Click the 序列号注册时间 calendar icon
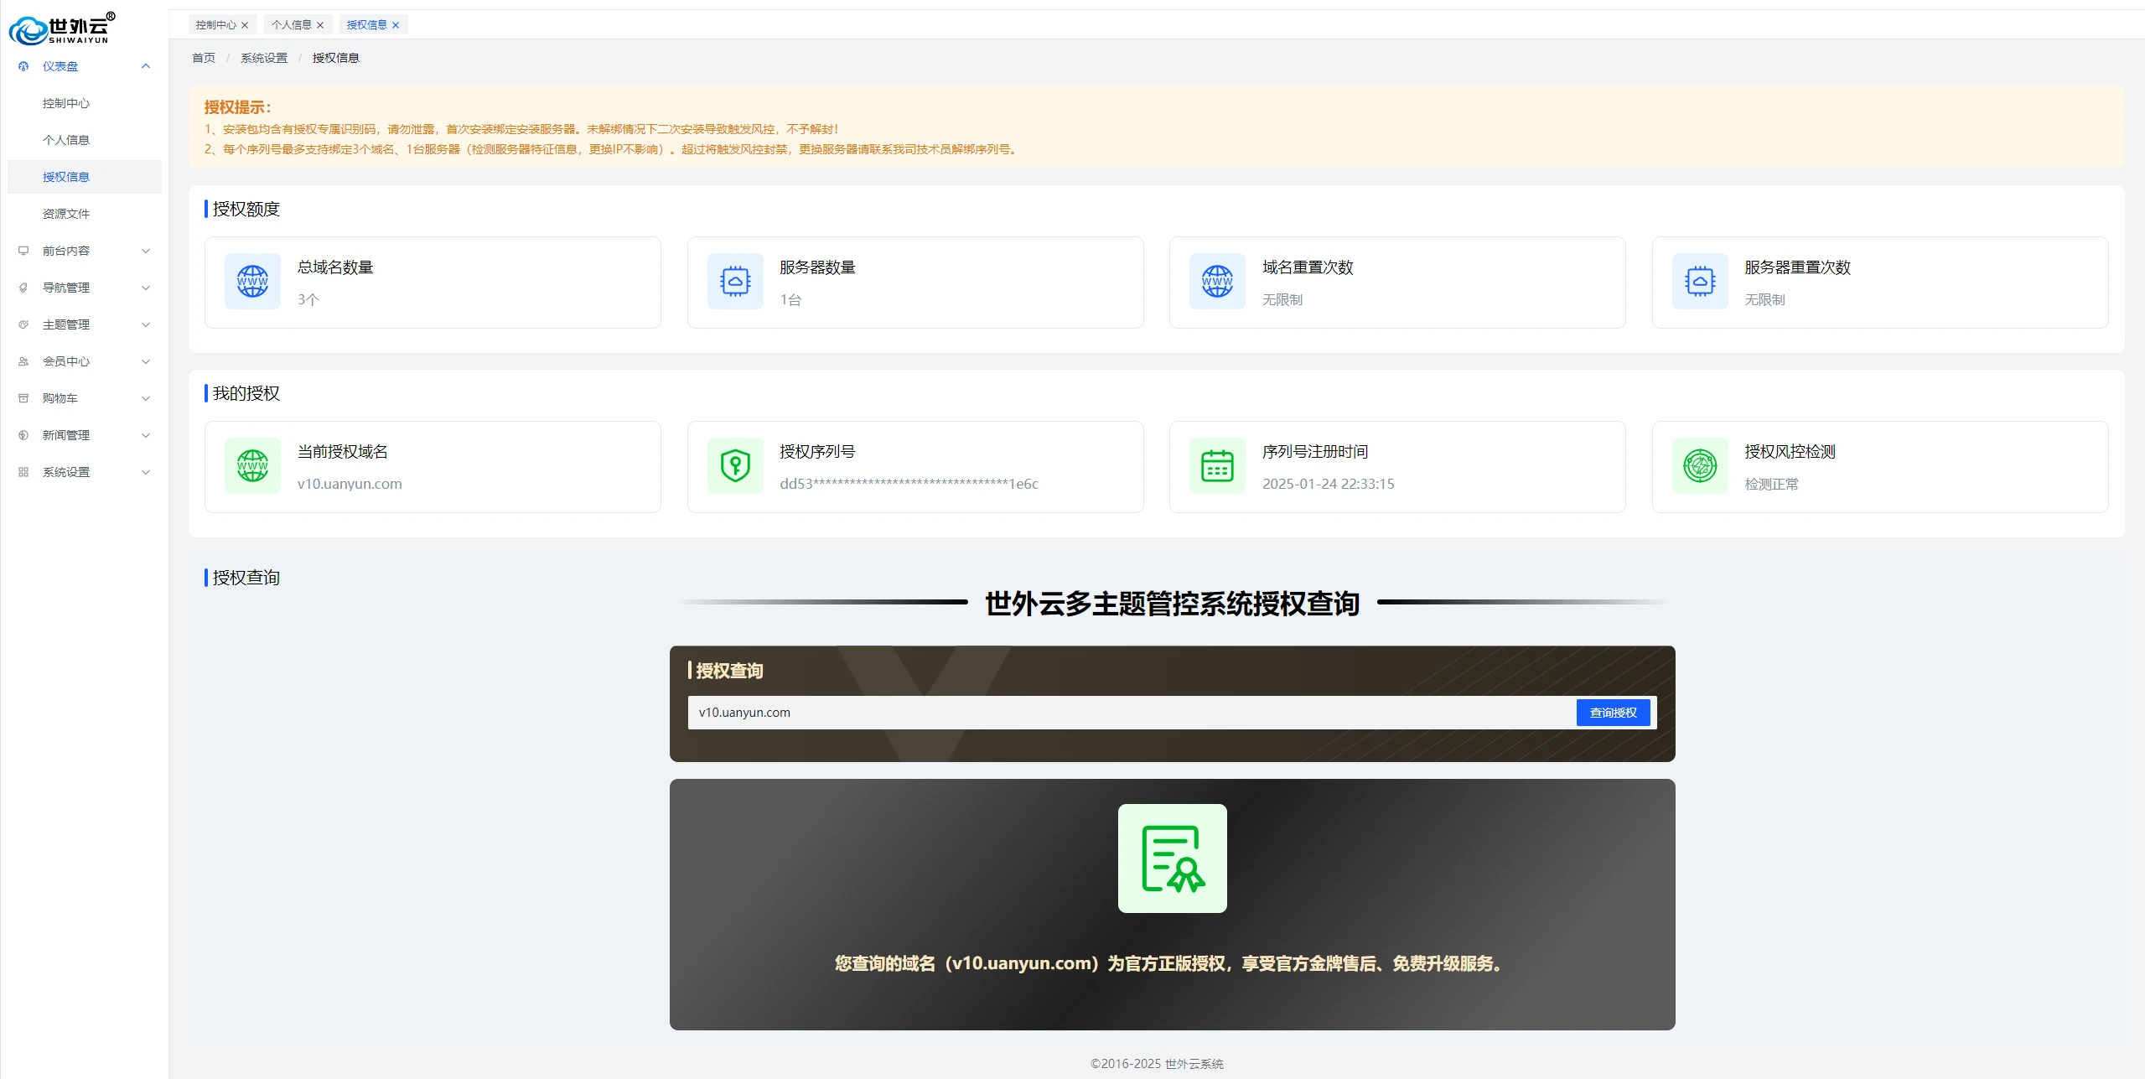This screenshot has width=2145, height=1079. (1217, 466)
